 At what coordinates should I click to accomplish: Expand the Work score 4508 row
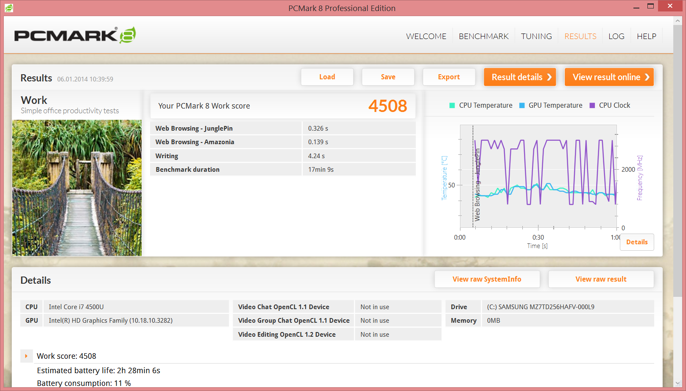[x=26, y=356]
